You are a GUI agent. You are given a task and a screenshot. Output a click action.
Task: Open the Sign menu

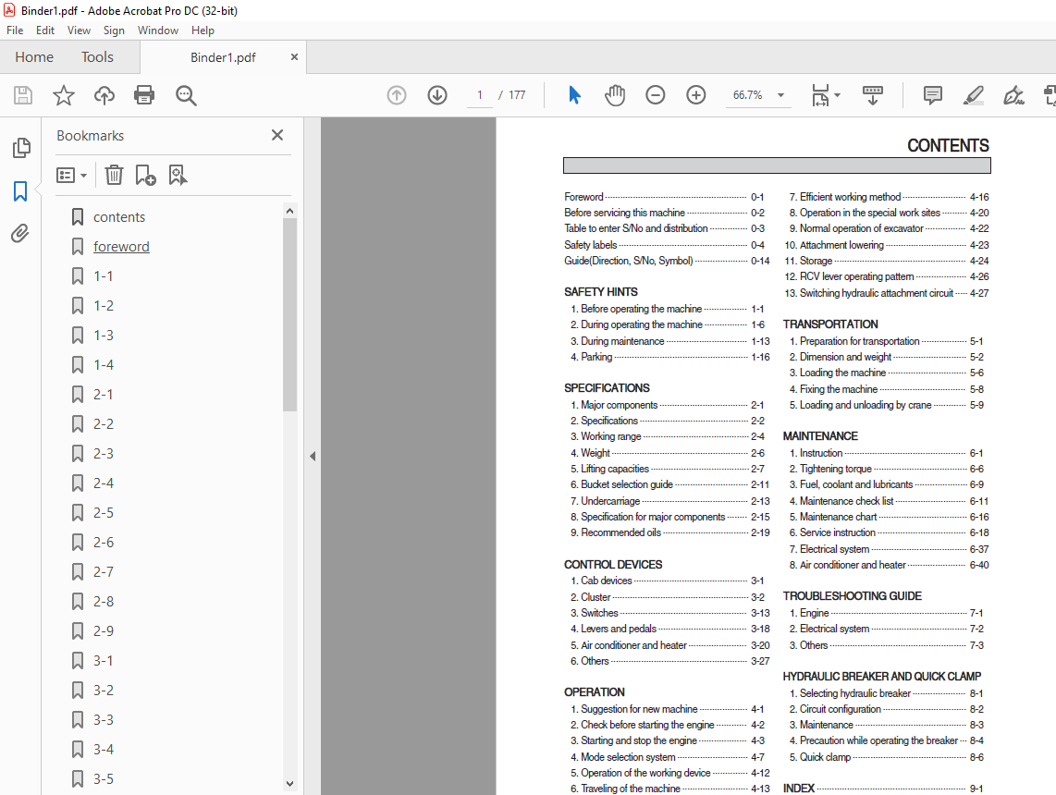pyautogui.click(x=114, y=31)
